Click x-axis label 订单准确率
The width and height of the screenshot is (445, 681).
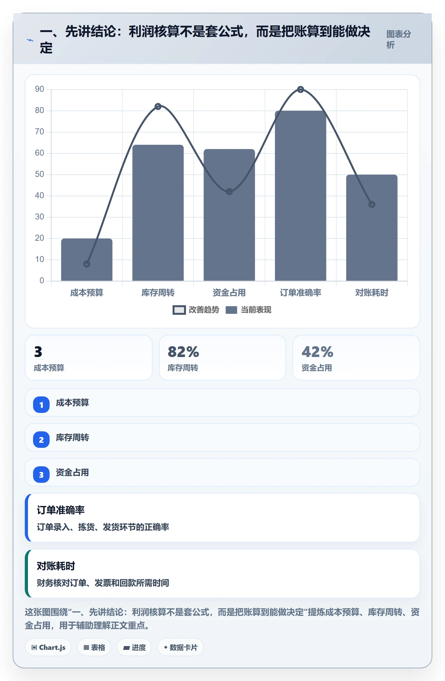coord(300,293)
